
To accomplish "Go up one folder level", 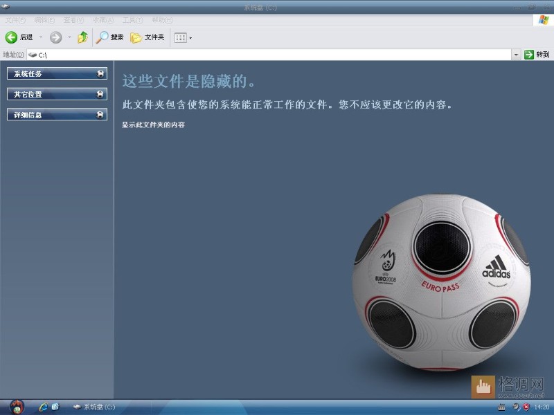I will [82, 37].
